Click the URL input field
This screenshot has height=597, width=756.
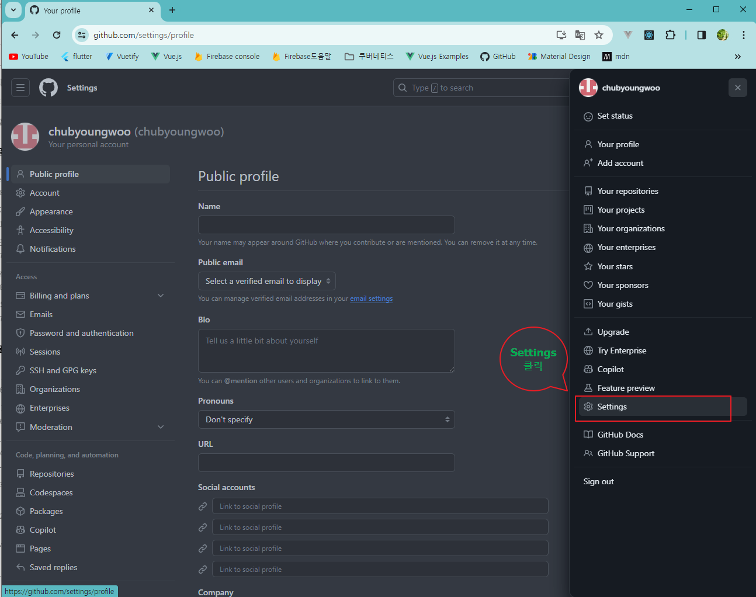point(327,463)
